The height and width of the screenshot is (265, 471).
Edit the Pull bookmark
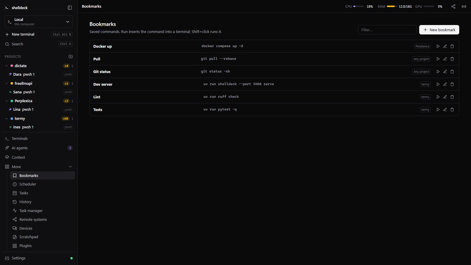pyautogui.click(x=445, y=59)
